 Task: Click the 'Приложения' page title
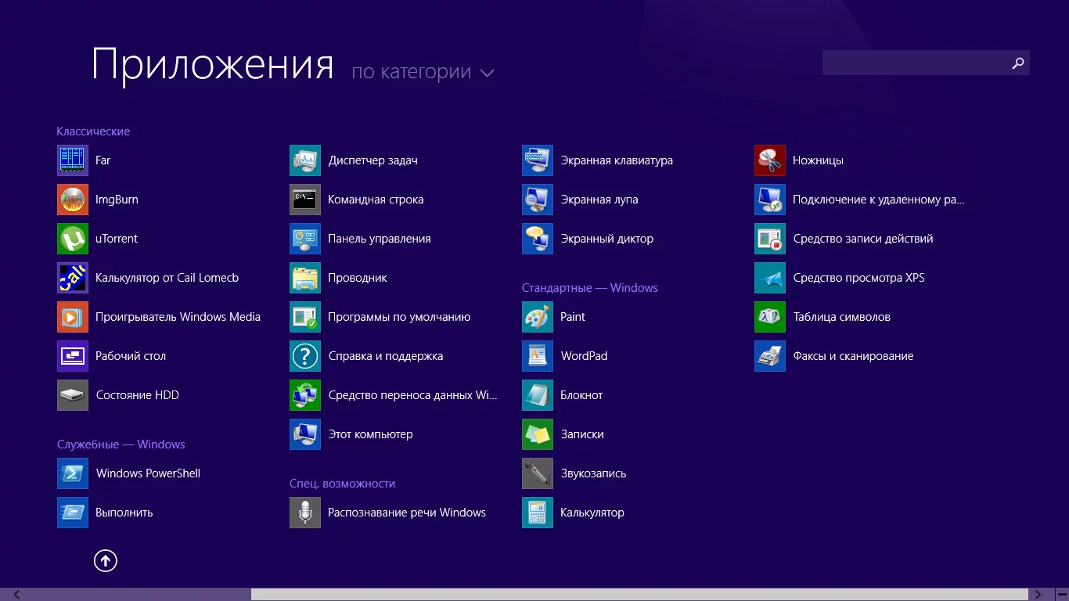pyautogui.click(x=213, y=64)
